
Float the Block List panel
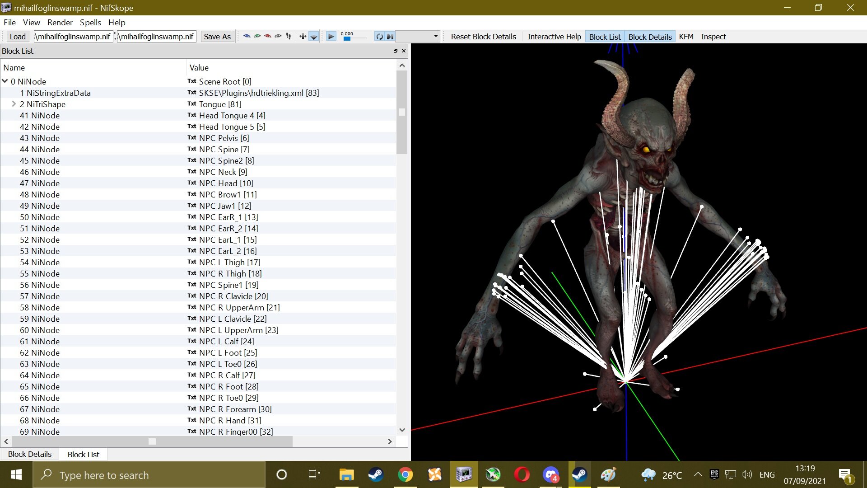pyautogui.click(x=396, y=51)
